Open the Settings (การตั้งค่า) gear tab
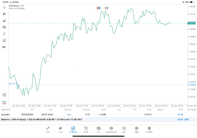Screen dimensions: 197x138 point(149,130)
